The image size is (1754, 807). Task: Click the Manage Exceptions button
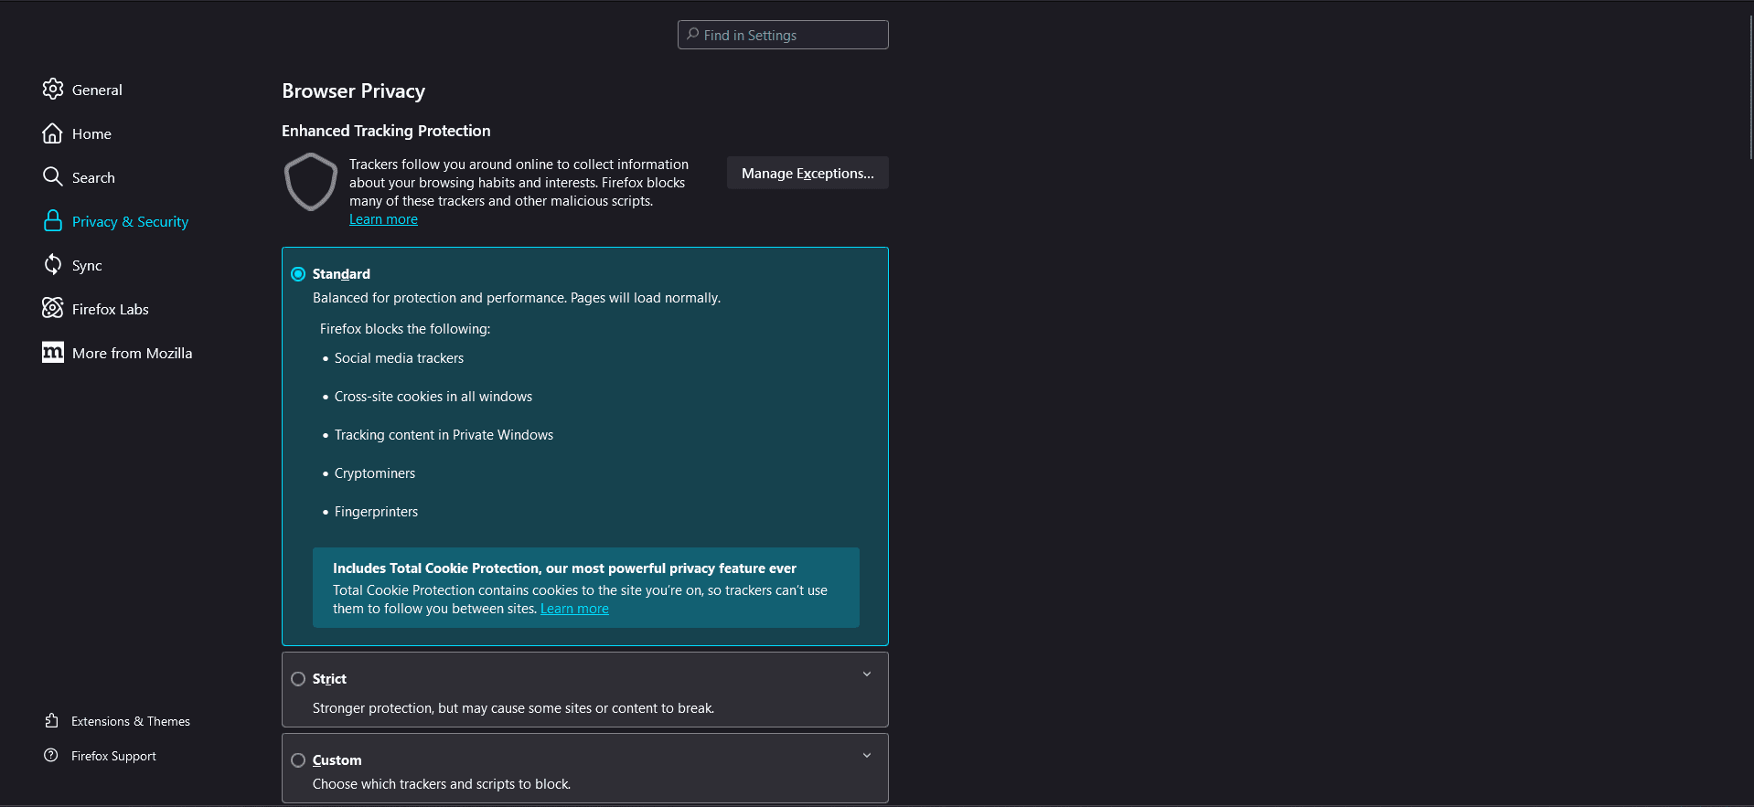pos(807,173)
